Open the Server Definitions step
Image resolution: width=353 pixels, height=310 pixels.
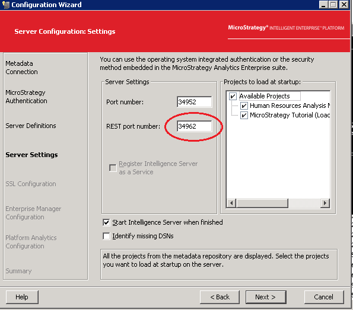[31, 126]
